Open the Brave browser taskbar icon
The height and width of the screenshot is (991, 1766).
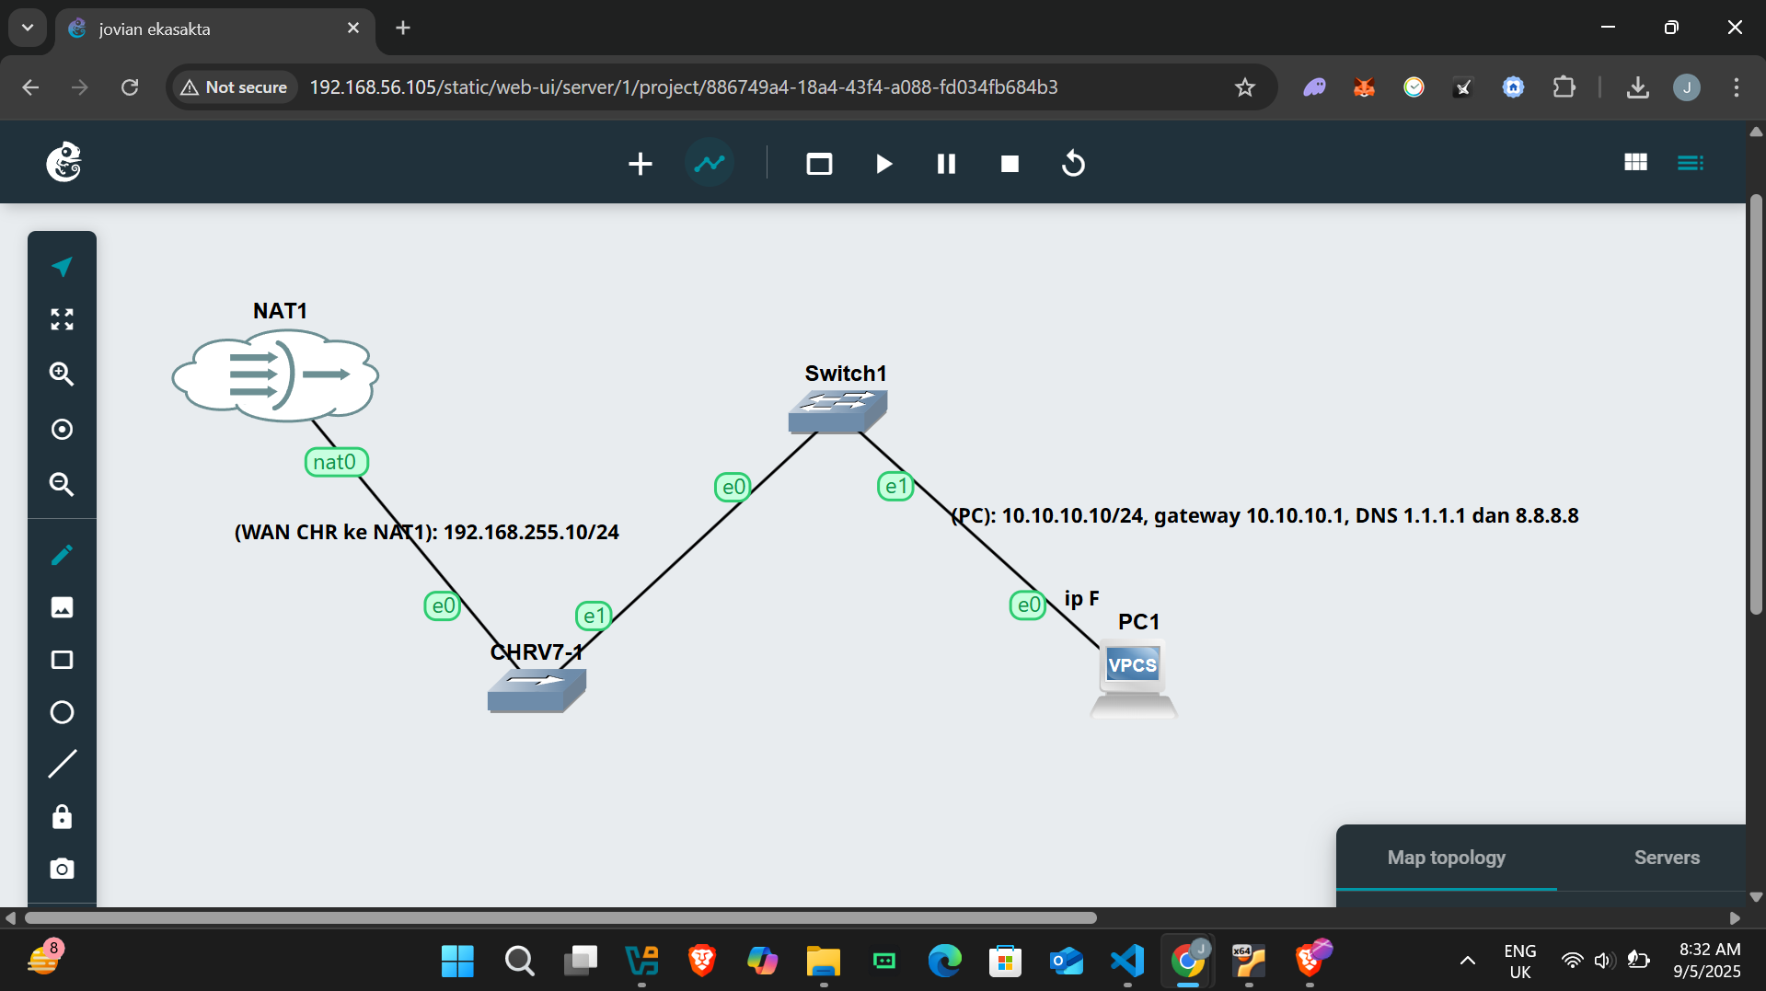[701, 962]
